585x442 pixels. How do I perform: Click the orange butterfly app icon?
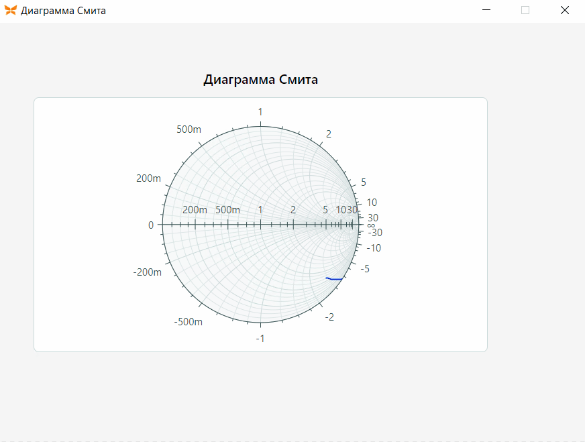pyautogui.click(x=11, y=11)
